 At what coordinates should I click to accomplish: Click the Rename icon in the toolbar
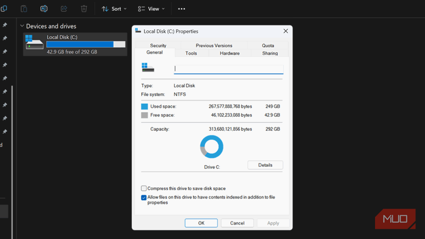pos(44,8)
